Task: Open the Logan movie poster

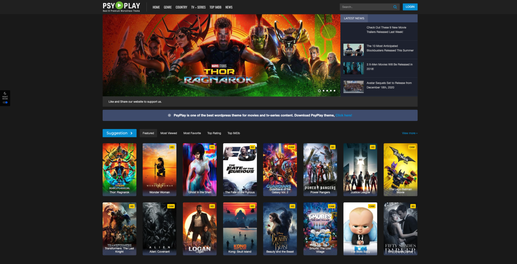Action: (199, 229)
